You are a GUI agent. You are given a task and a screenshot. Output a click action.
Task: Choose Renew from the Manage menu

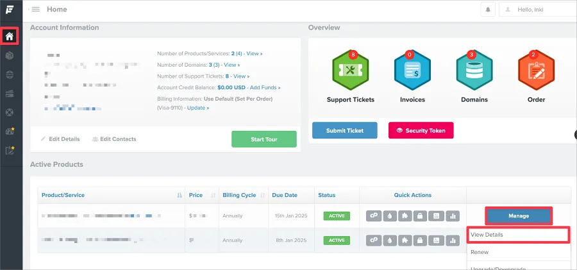(480, 252)
